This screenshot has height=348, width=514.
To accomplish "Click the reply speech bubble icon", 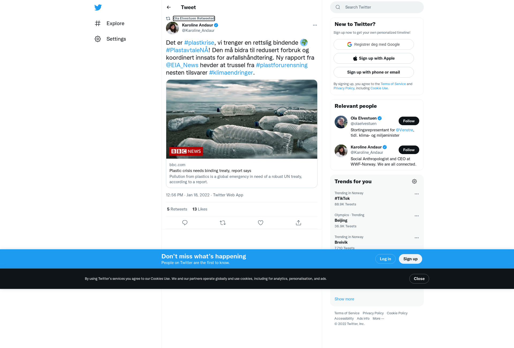I will (x=185, y=223).
